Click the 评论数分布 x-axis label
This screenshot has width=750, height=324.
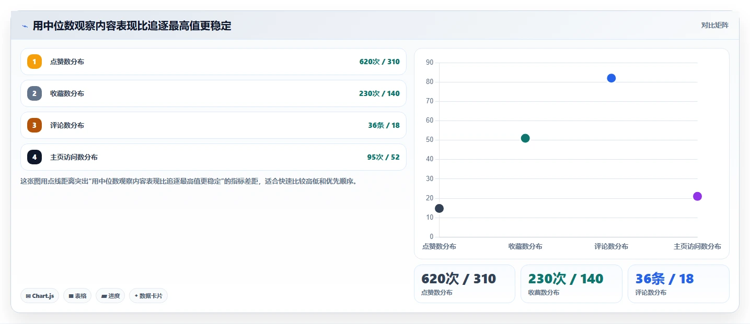[x=611, y=246]
